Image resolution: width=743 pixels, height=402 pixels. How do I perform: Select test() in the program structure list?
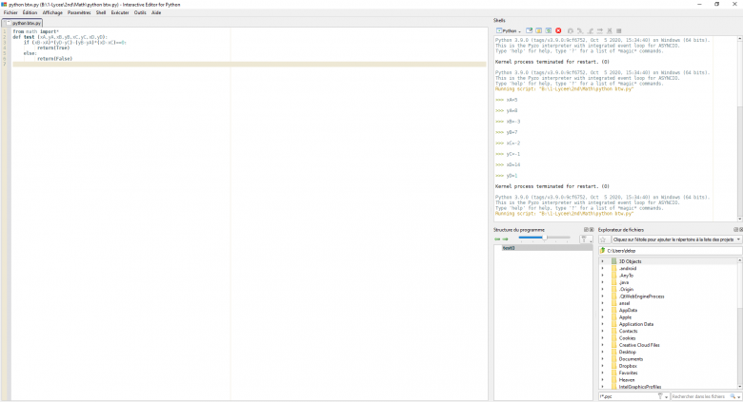click(509, 248)
